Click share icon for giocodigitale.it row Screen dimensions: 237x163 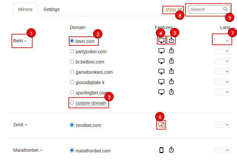(171, 81)
